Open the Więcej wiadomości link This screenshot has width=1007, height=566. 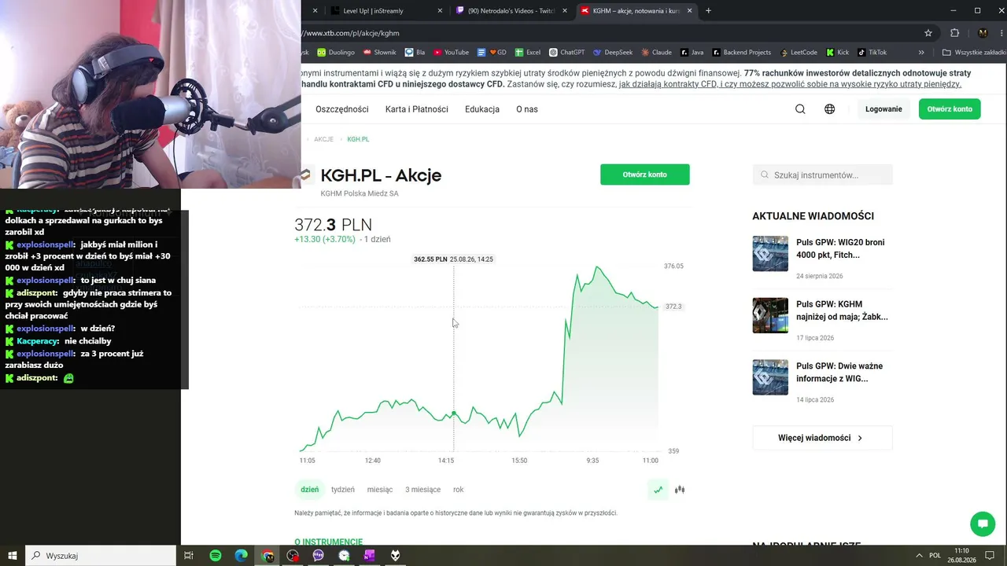pyautogui.click(x=822, y=438)
